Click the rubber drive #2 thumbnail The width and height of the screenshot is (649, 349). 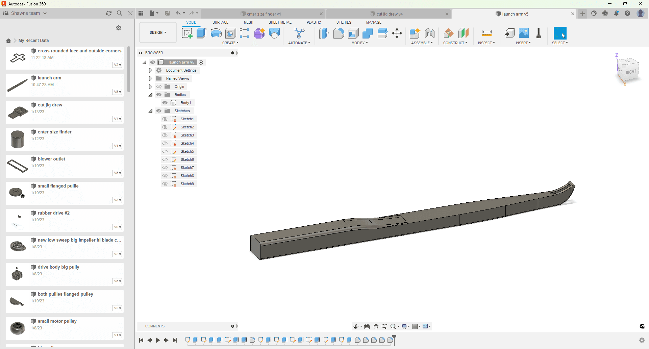[x=18, y=220]
